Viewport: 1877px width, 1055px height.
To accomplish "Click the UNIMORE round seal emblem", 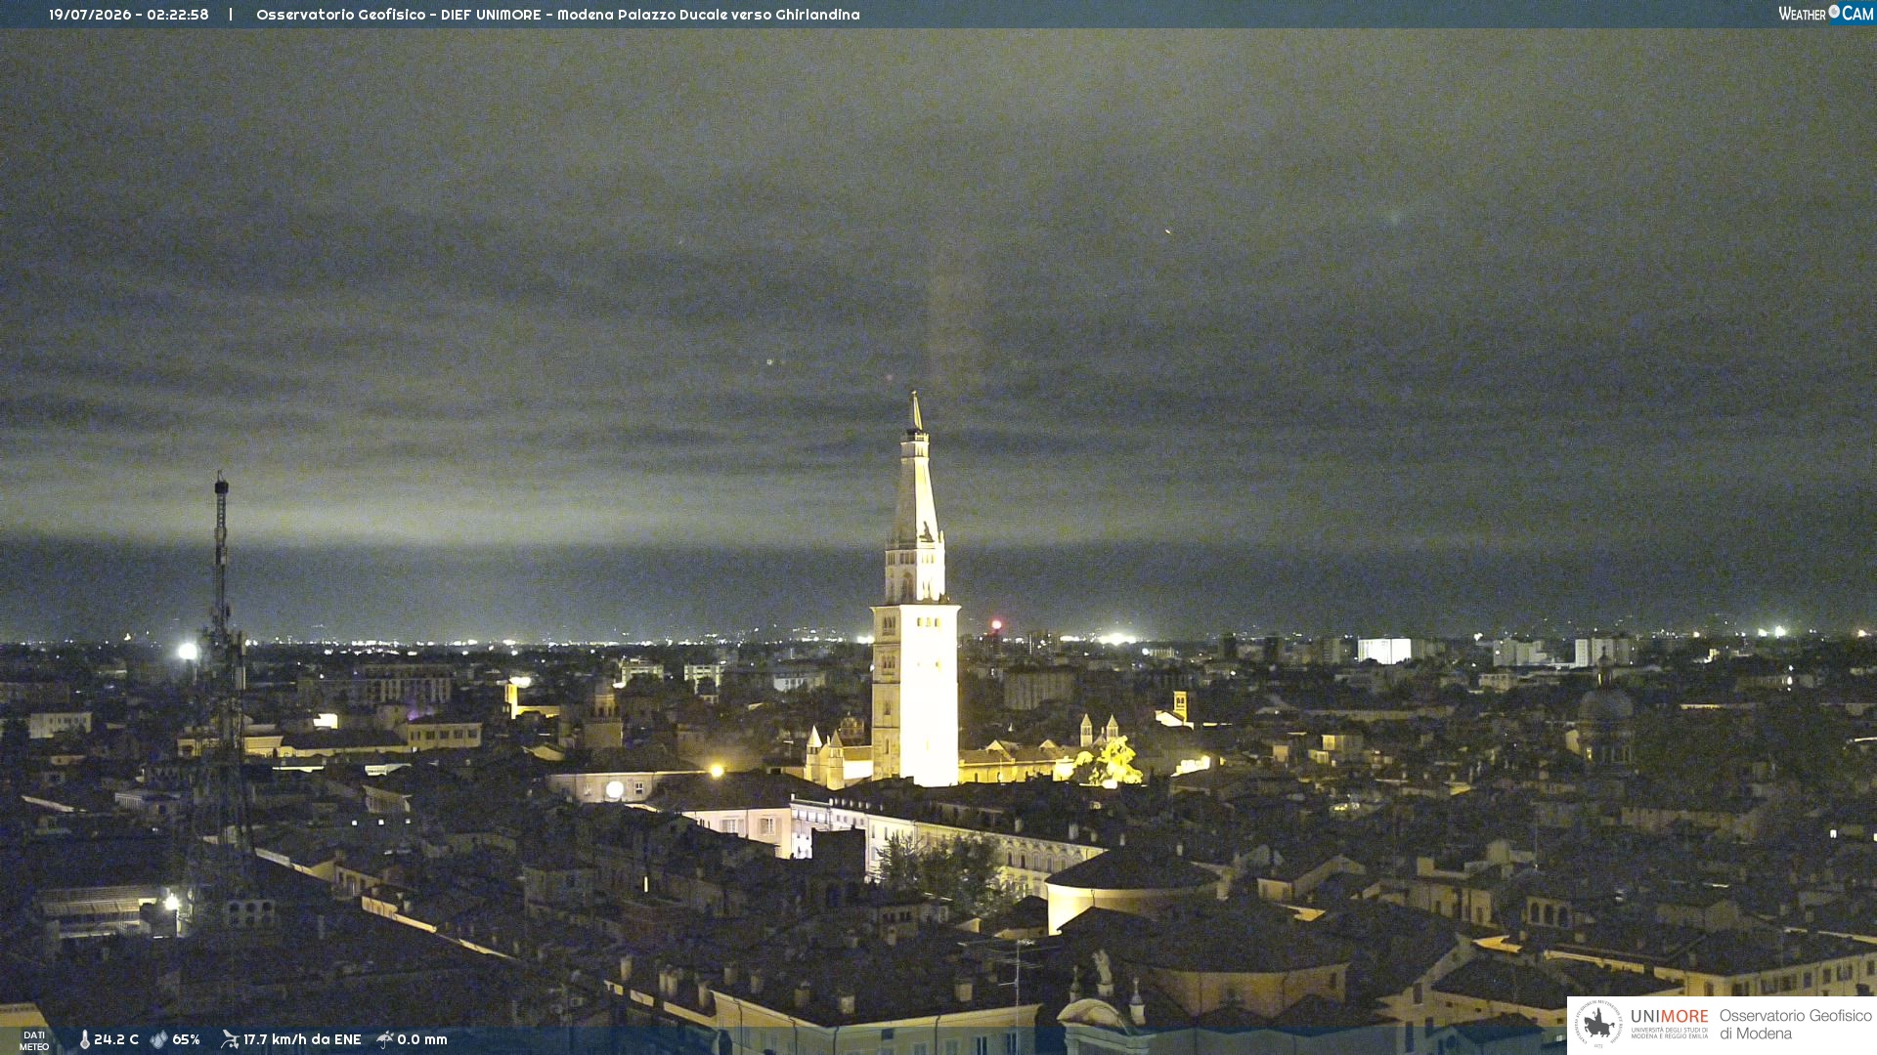I will 1598,1024.
